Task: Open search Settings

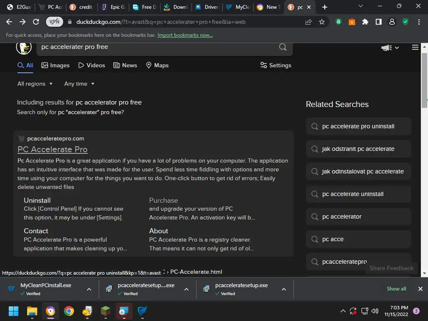Action: pos(276,65)
